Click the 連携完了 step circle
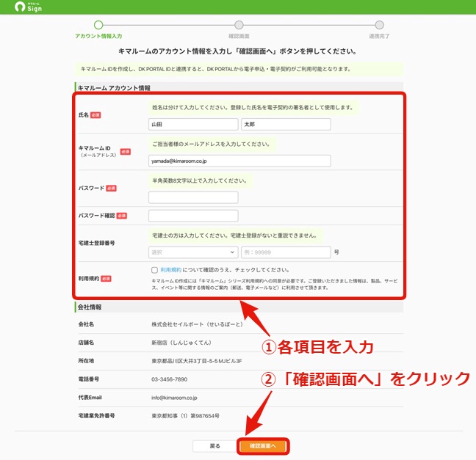Screen dimensions: 476x460 click(x=379, y=25)
